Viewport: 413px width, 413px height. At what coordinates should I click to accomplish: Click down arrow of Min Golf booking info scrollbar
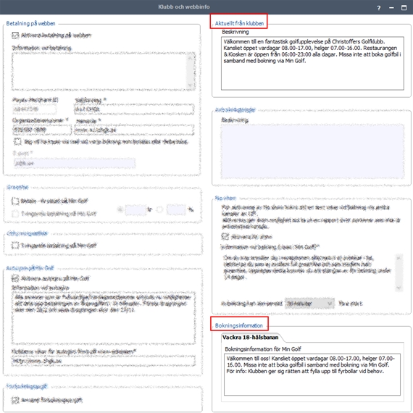tap(399, 288)
